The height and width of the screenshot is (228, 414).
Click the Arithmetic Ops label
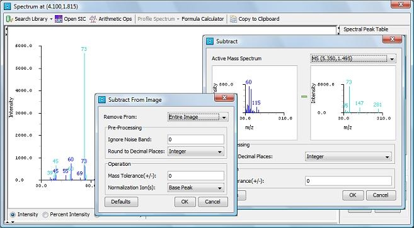click(x=115, y=19)
